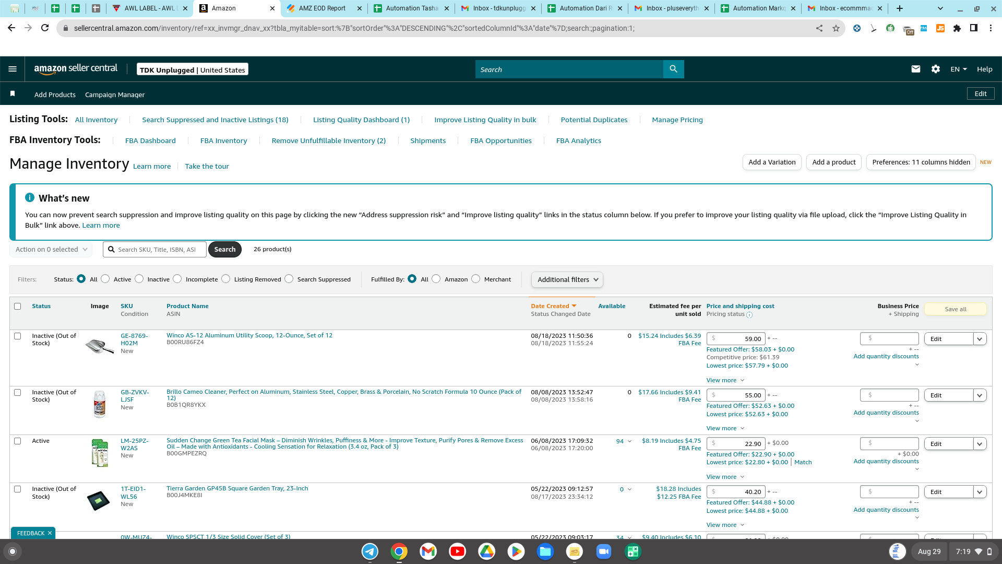This screenshot has height=564, width=1002.
Task: Open the EN language dropdown
Action: point(959,69)
